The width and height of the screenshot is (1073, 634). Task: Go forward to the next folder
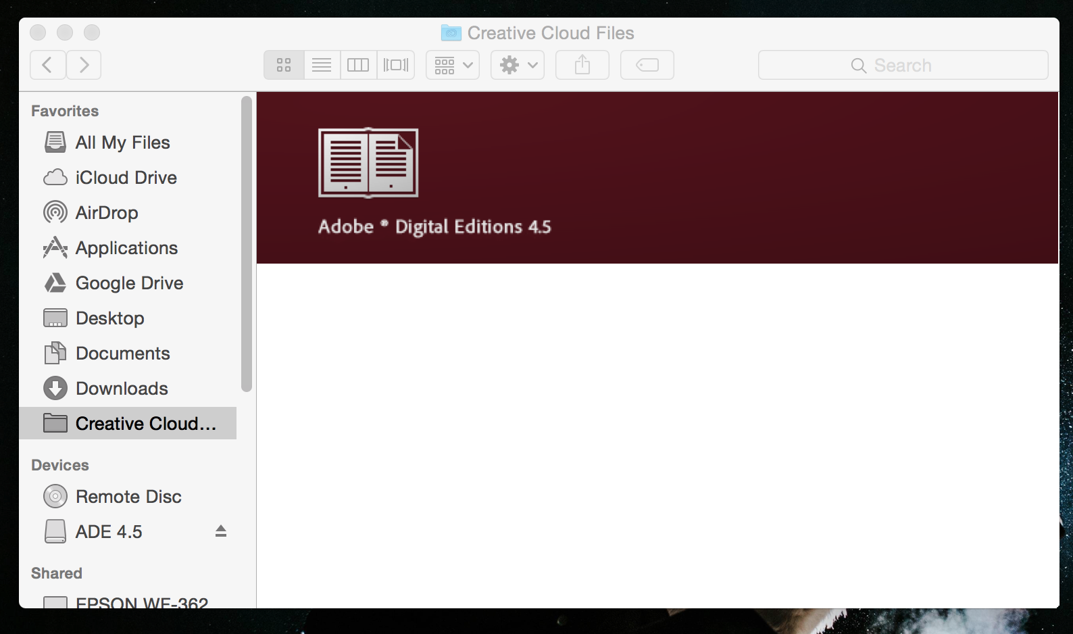84,65
